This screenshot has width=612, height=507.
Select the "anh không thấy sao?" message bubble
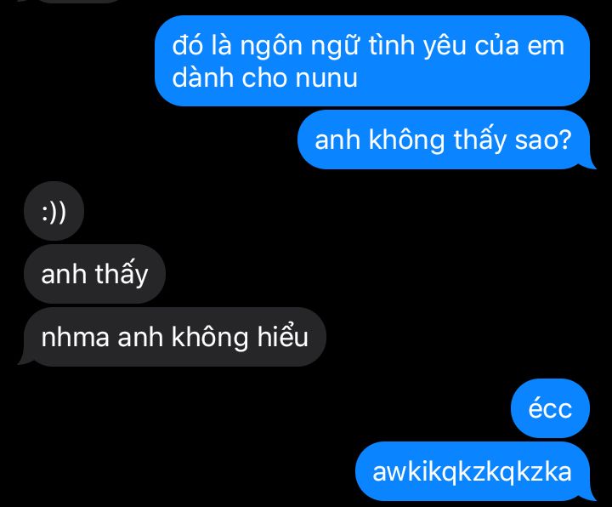pos(445,140)
